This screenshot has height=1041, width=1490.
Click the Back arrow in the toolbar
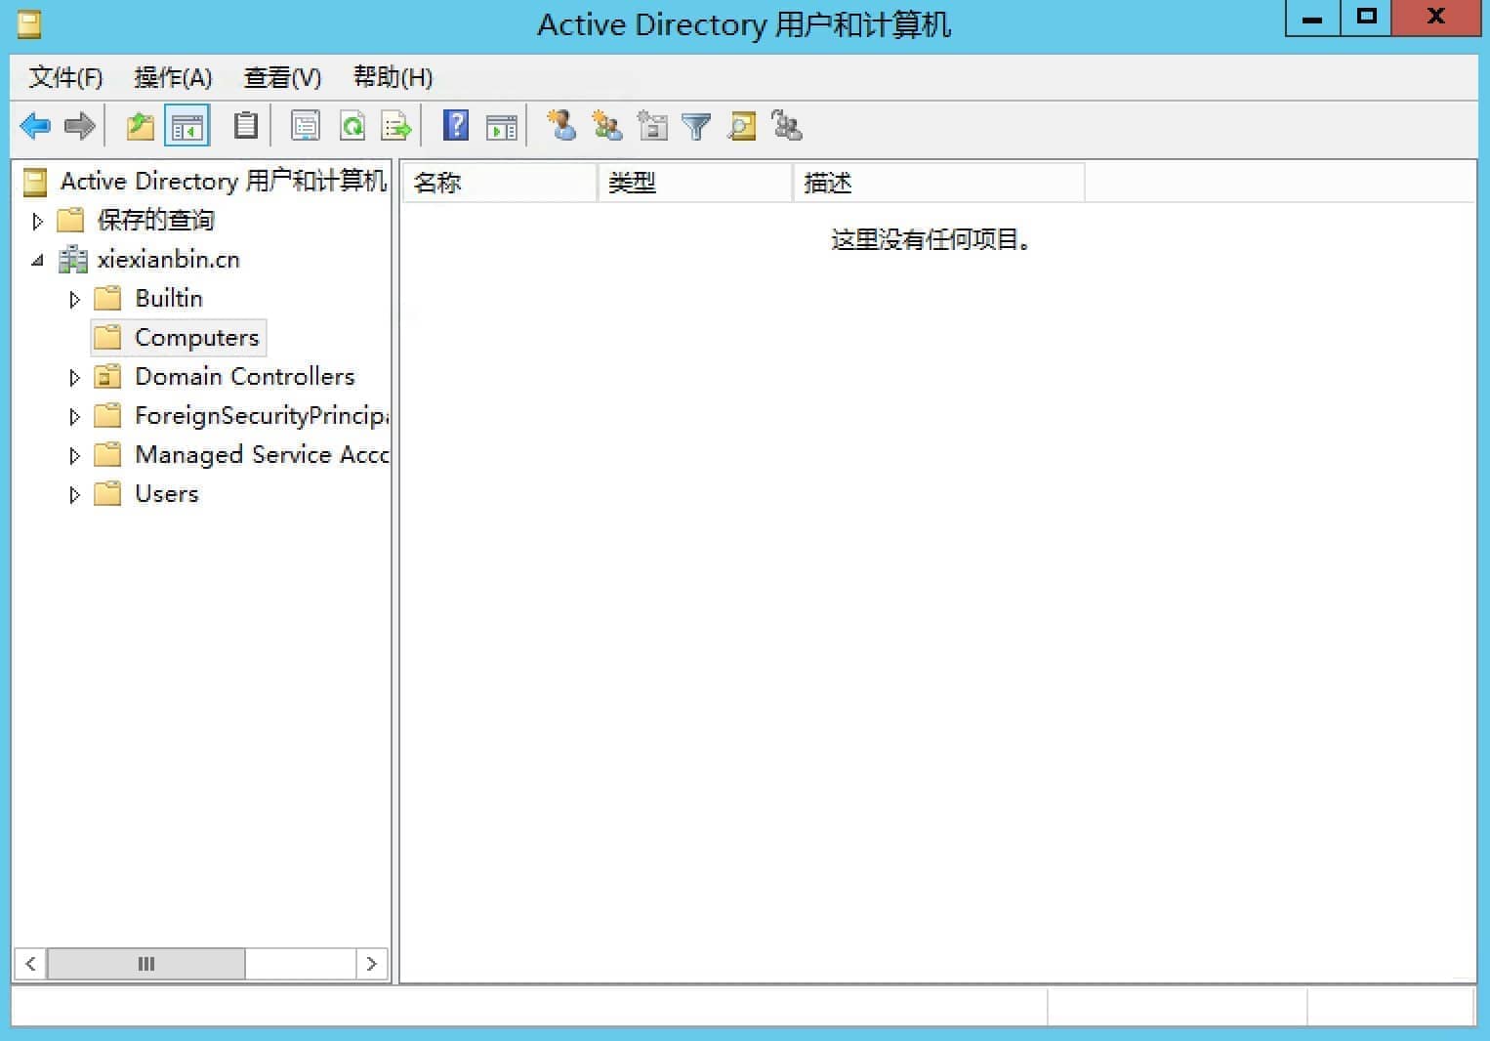35,126
